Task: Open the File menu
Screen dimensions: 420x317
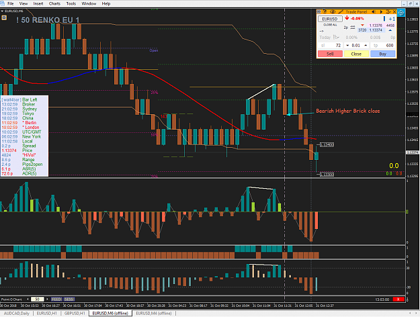Action: pyautogui.click(x=11, y=3)
